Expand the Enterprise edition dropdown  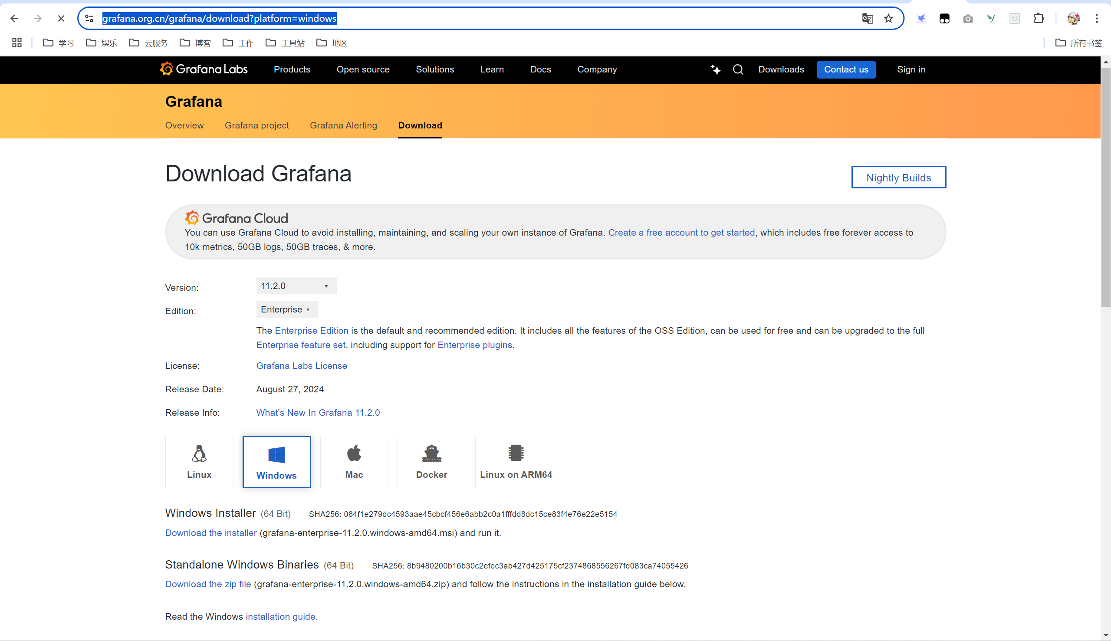coord(286,309)
